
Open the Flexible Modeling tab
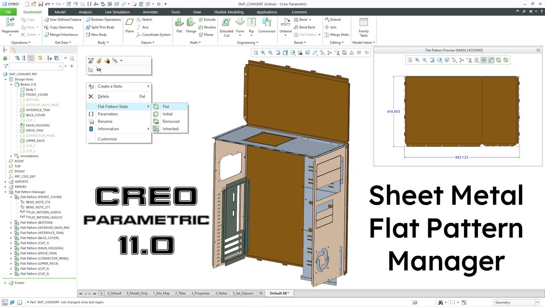click(x=229, y=12)
